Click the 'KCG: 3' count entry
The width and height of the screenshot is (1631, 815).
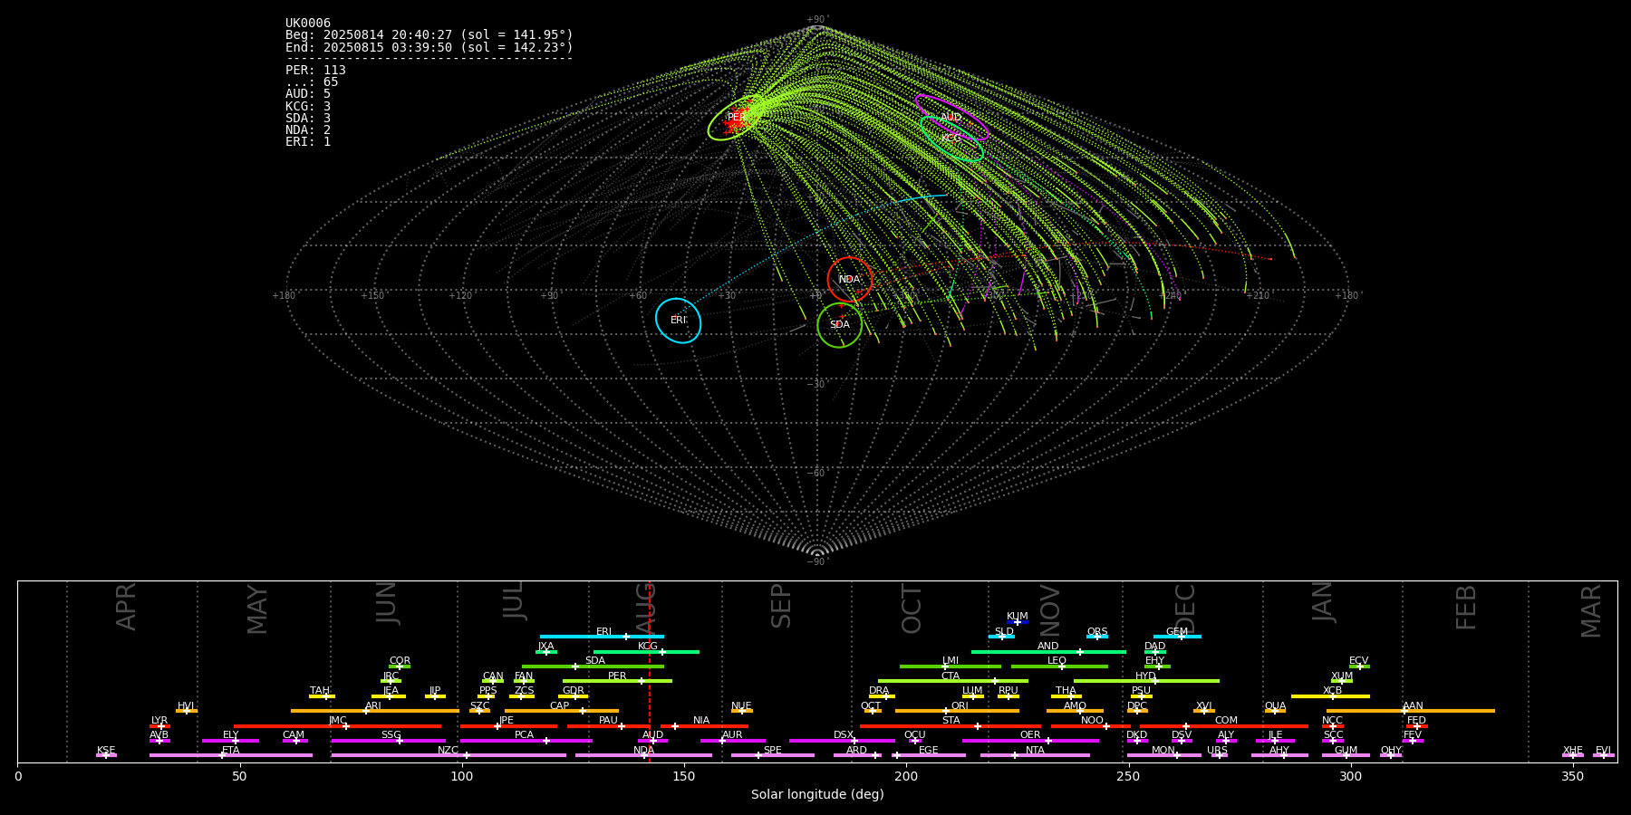point(308,106)
